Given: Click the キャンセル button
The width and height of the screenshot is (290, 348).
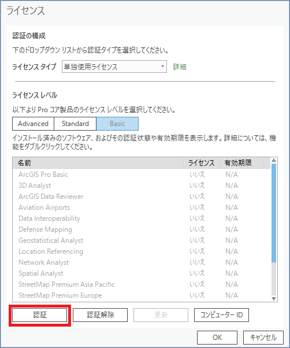Looking at the screenshot, I should 263,338.
